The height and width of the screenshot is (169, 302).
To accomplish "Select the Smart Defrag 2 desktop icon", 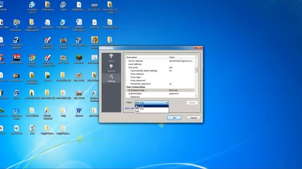I will 79,43.
